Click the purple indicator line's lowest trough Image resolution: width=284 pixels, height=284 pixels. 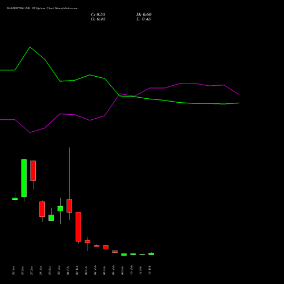[30, 132]
